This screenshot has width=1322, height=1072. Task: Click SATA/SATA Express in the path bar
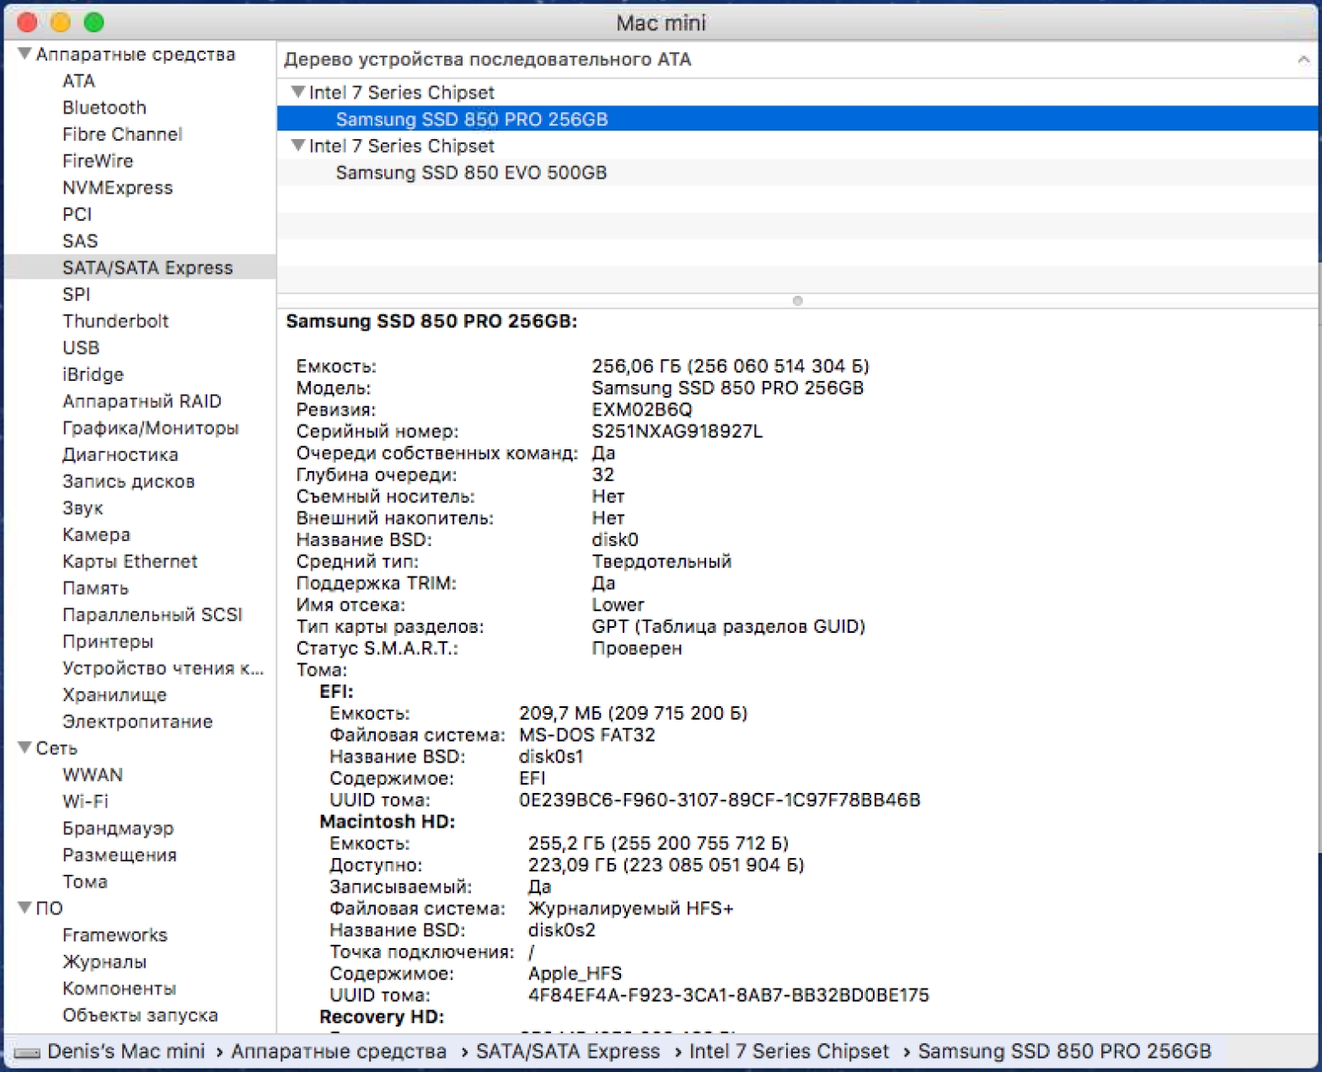(x=568, y=1051)
